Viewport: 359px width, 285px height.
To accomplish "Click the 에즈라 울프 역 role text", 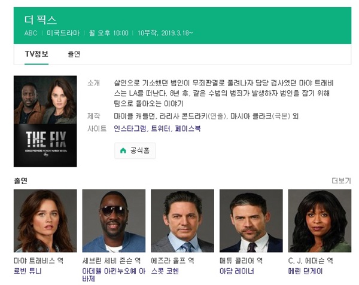I will 172,261.
